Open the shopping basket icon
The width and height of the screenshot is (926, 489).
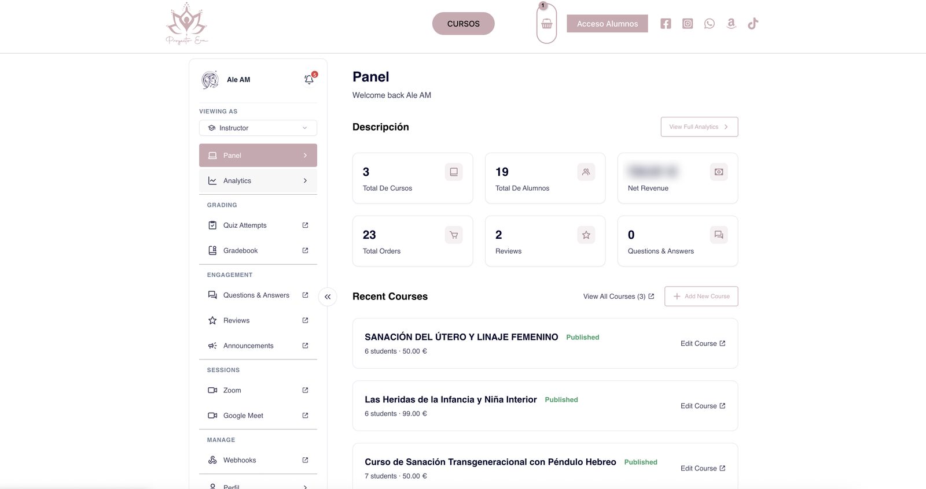pyautogui.click(x=546, y=24)
